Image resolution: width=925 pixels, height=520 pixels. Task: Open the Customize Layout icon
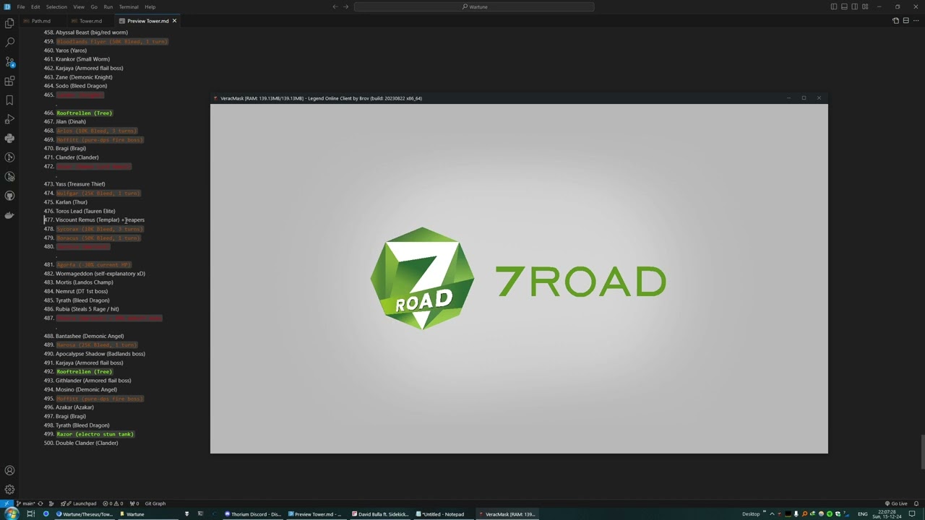coord(865,6)
